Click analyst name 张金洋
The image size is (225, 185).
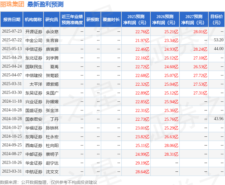[x=52, y=110]
